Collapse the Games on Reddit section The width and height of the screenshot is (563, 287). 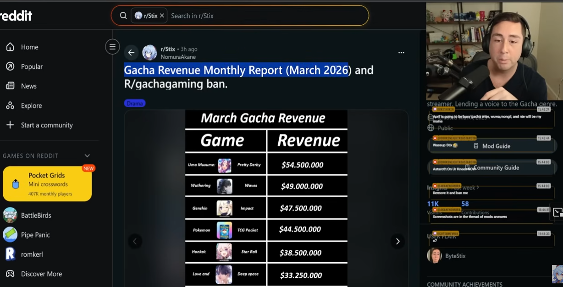[87, 156]
